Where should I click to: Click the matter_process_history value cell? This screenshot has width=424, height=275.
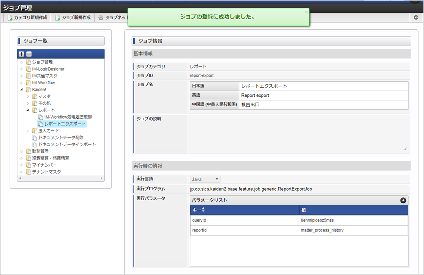353,230
